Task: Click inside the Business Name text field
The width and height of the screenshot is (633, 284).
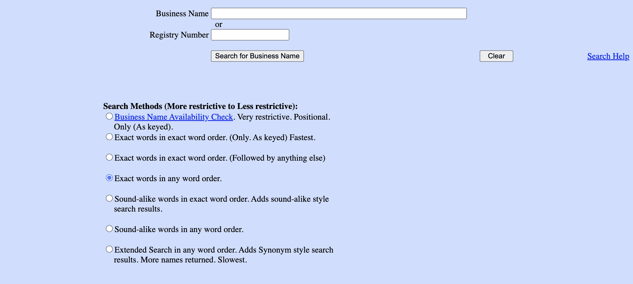Action: (339, 13)
